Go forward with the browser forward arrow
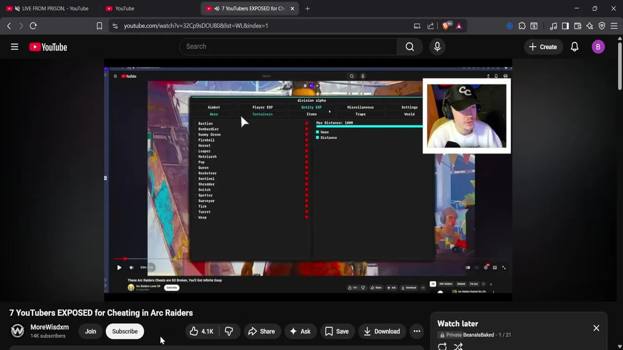 point(21,26)
